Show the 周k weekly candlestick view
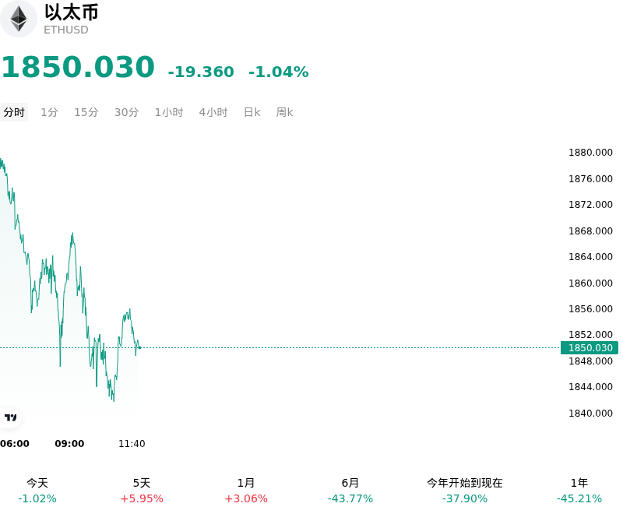This screenshot has height=514, width=623. 284,112
